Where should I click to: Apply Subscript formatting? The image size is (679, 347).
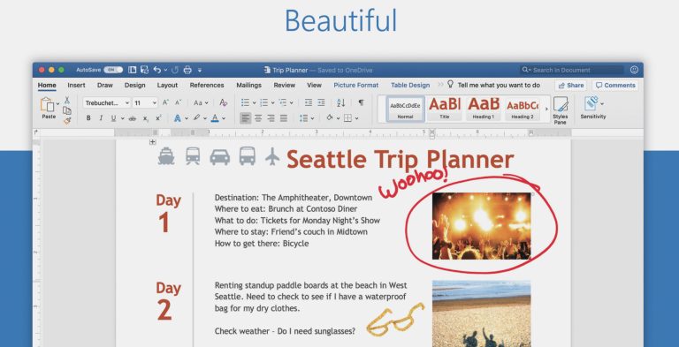click(146, 118)
